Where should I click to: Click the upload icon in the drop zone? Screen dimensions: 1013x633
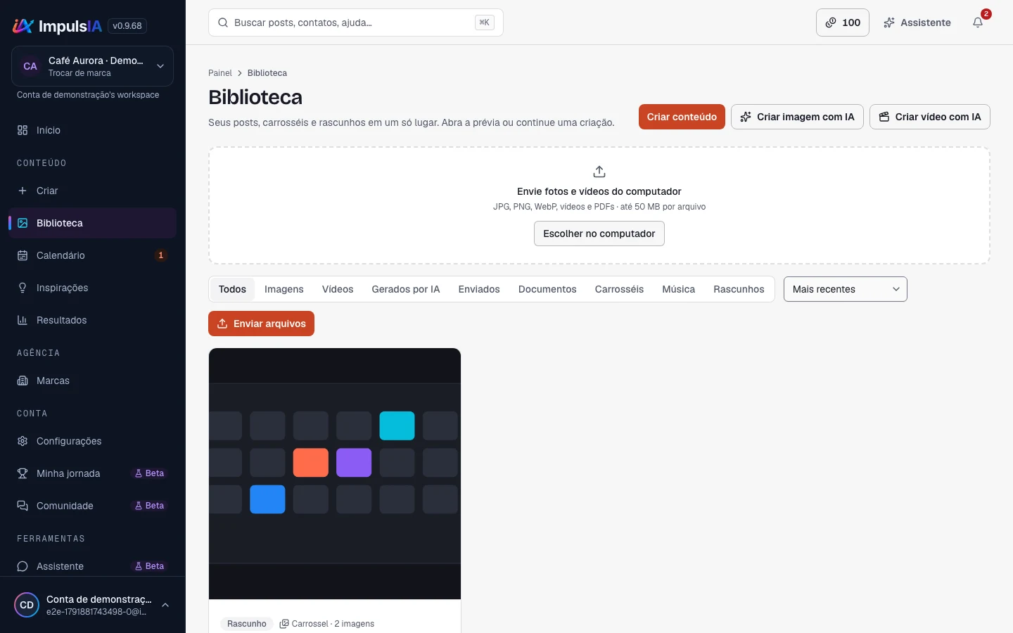[x=599, y=172]
